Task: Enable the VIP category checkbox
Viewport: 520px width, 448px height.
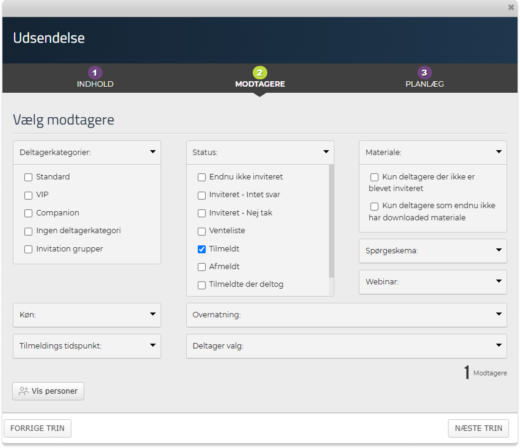Action: click(28, 195)
